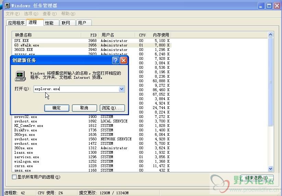Click the 67,052 K memory value
The height and width of the screenshot is (196, 282).
coord(161,94)
